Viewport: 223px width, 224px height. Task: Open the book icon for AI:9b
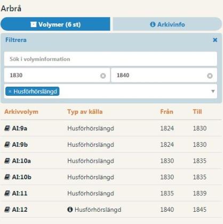point(7,144)
